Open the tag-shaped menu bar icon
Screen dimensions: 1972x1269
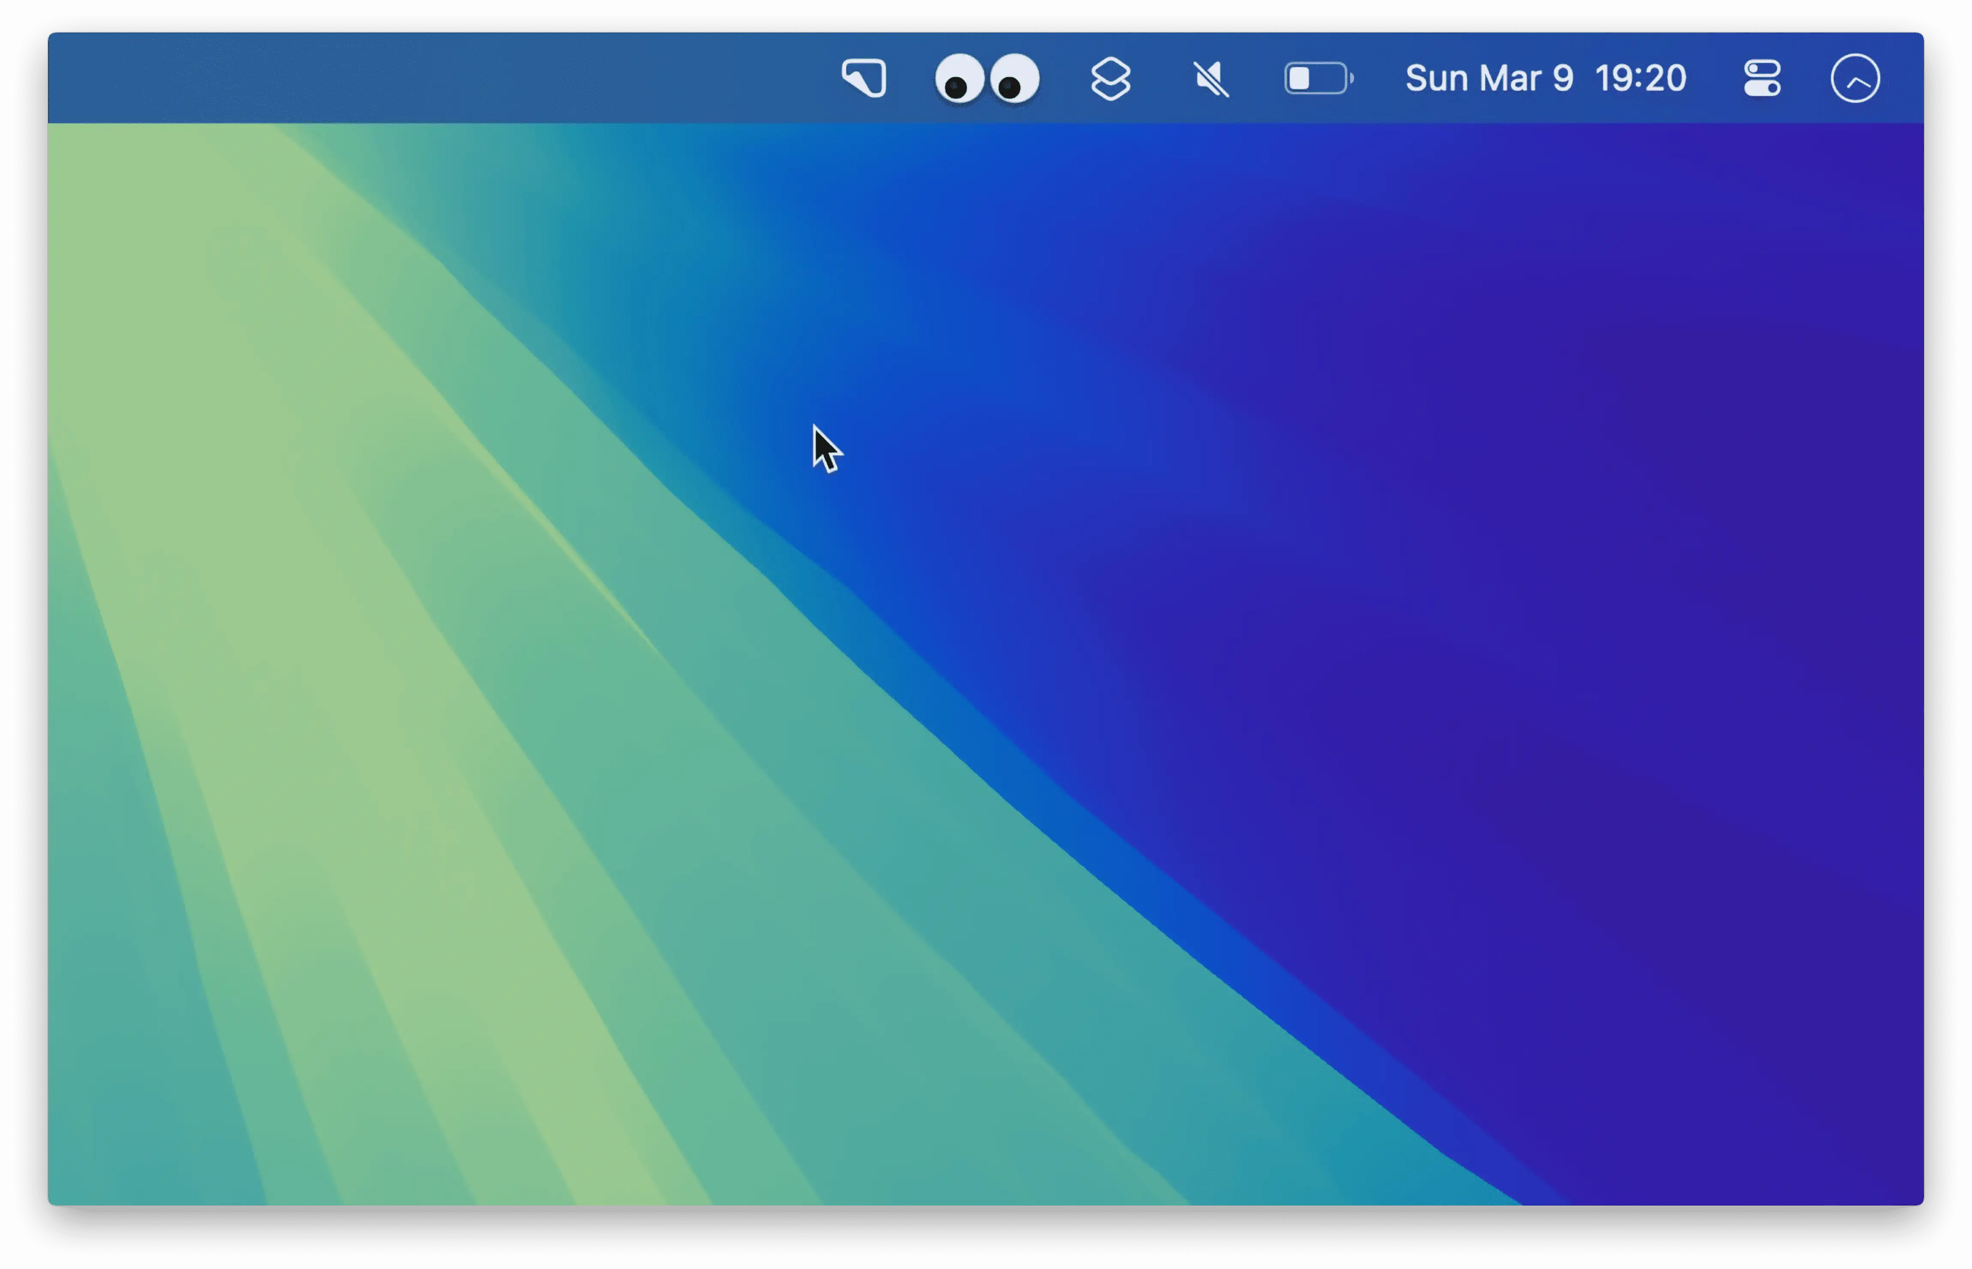point(864,78)
